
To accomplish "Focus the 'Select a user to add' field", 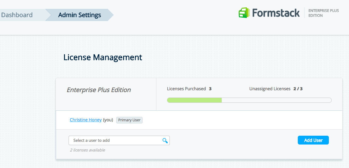I will point(116,141).
